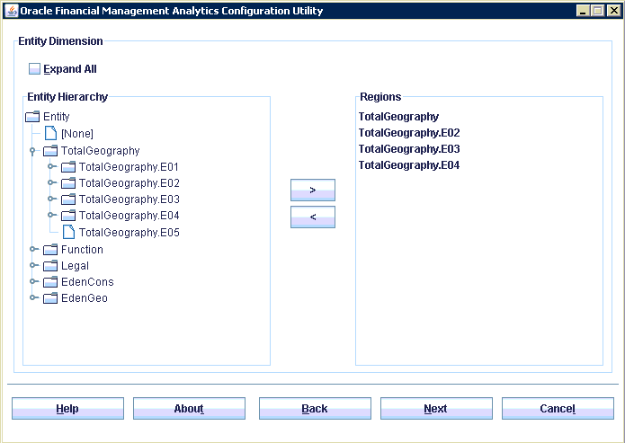Click the [None] document icon
The image size is (625, 443).
(50, 133)
